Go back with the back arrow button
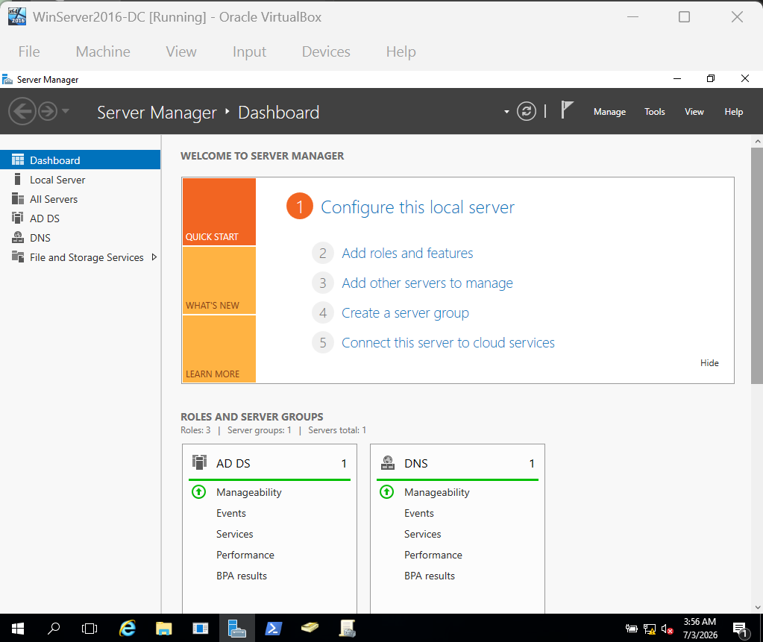Screen dimensions: 763x642 22,111
